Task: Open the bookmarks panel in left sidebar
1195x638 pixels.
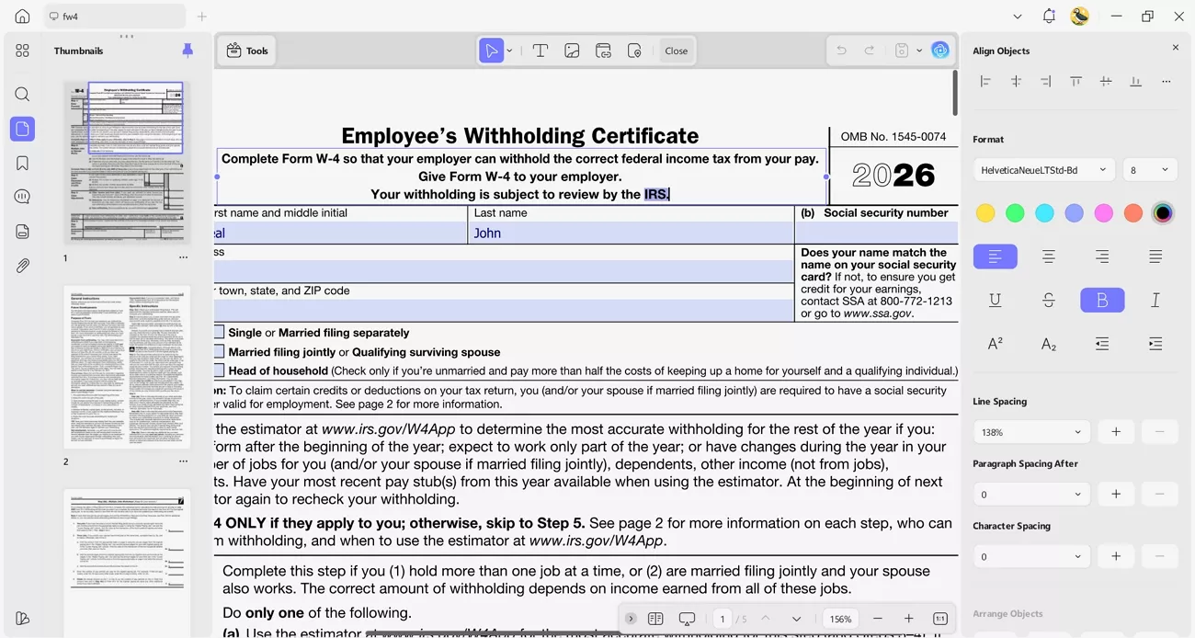Action: point(22,163)
